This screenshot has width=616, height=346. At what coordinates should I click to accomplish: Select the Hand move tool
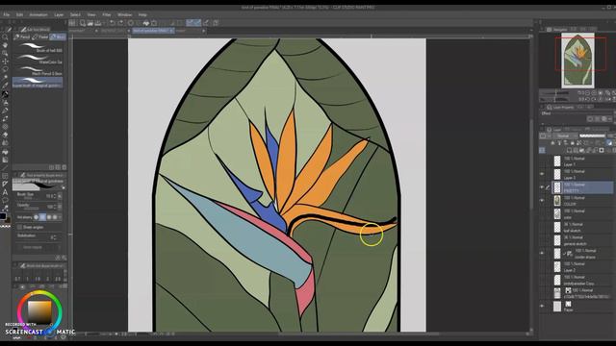pyautogui.click(x=5, y=45)
